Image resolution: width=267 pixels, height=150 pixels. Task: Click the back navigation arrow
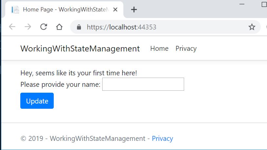12,27
